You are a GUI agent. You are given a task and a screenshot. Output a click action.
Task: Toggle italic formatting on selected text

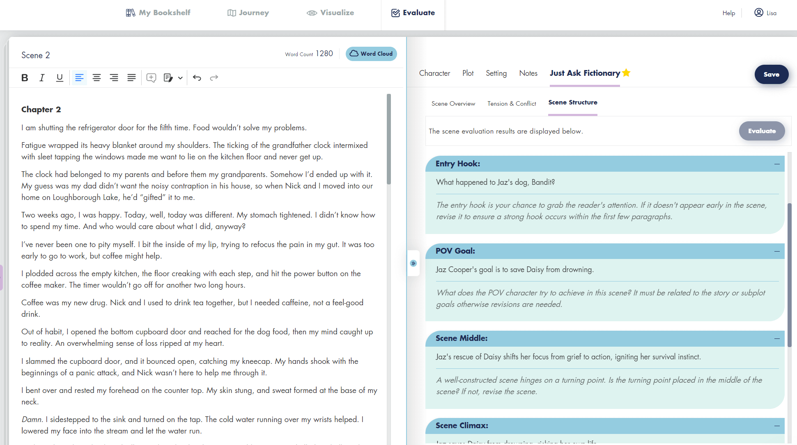click(41, 77)
